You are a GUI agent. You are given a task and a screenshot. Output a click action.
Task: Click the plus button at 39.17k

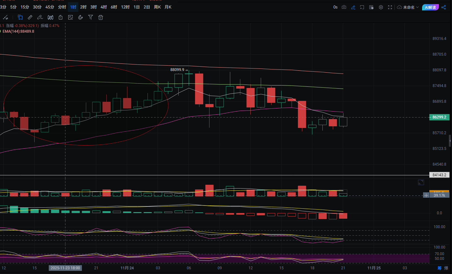pos(426,195)
